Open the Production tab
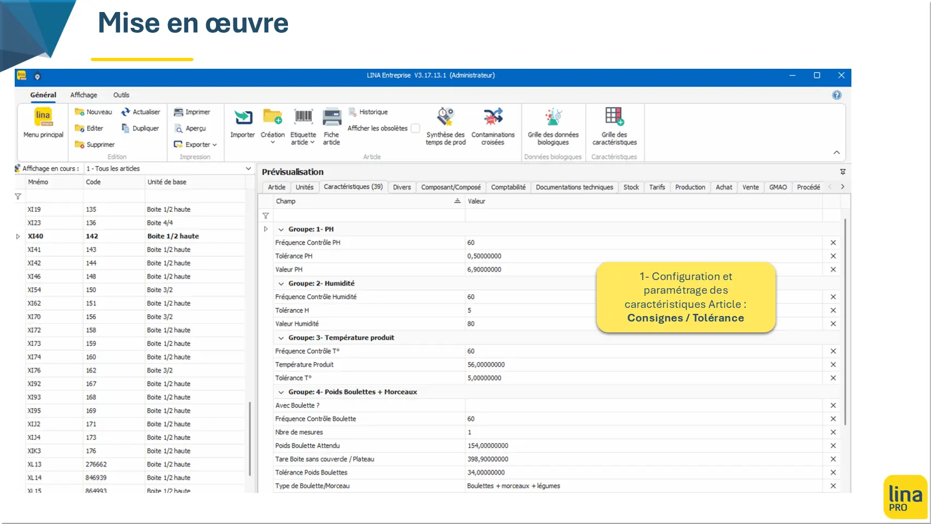The width and height of the screenshot is (931, 524). [x=690, y=187]
